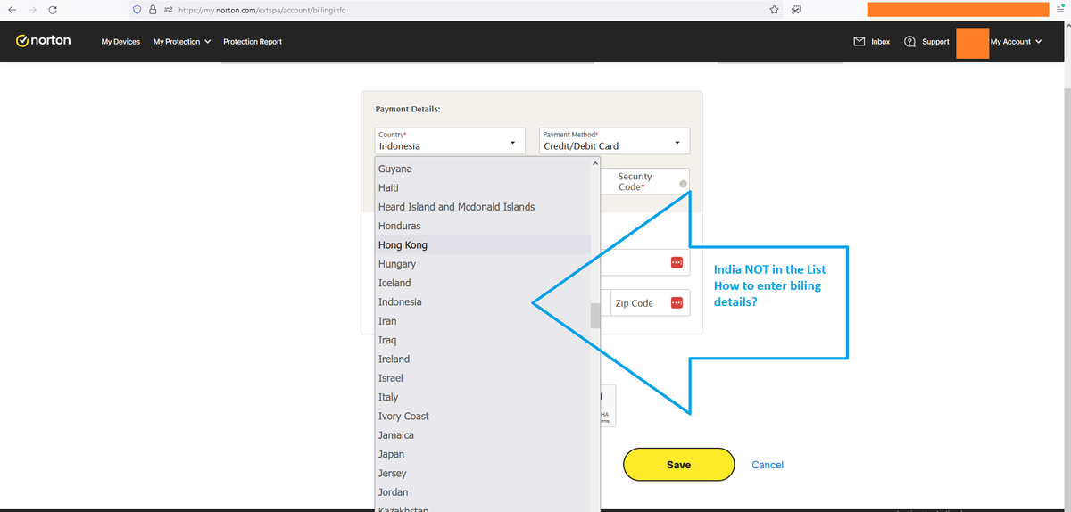The height and width of the screenshot is (512, 1071).
Task: Click the security code info icon
Action: pyautogui.click(x=683, y=184)
